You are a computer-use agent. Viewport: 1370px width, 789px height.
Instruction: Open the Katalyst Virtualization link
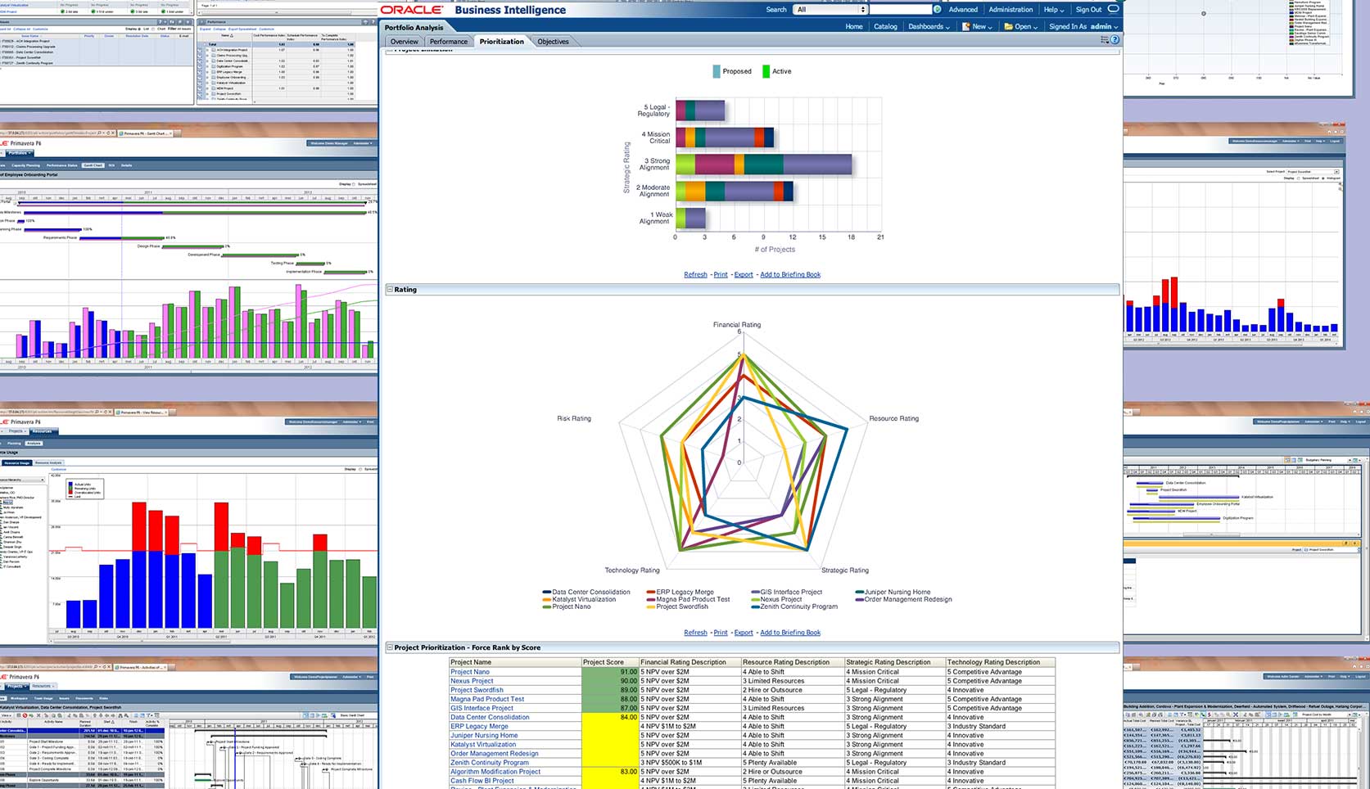pos(483,745)
